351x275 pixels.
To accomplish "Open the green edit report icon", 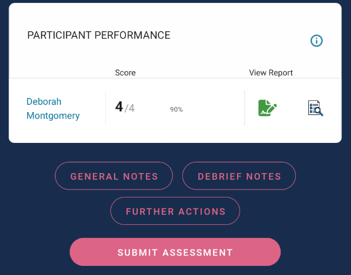I will [x=267, y=108].
